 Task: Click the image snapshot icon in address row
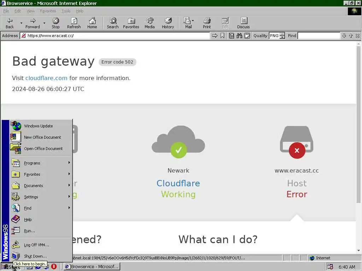click(232, 36)
